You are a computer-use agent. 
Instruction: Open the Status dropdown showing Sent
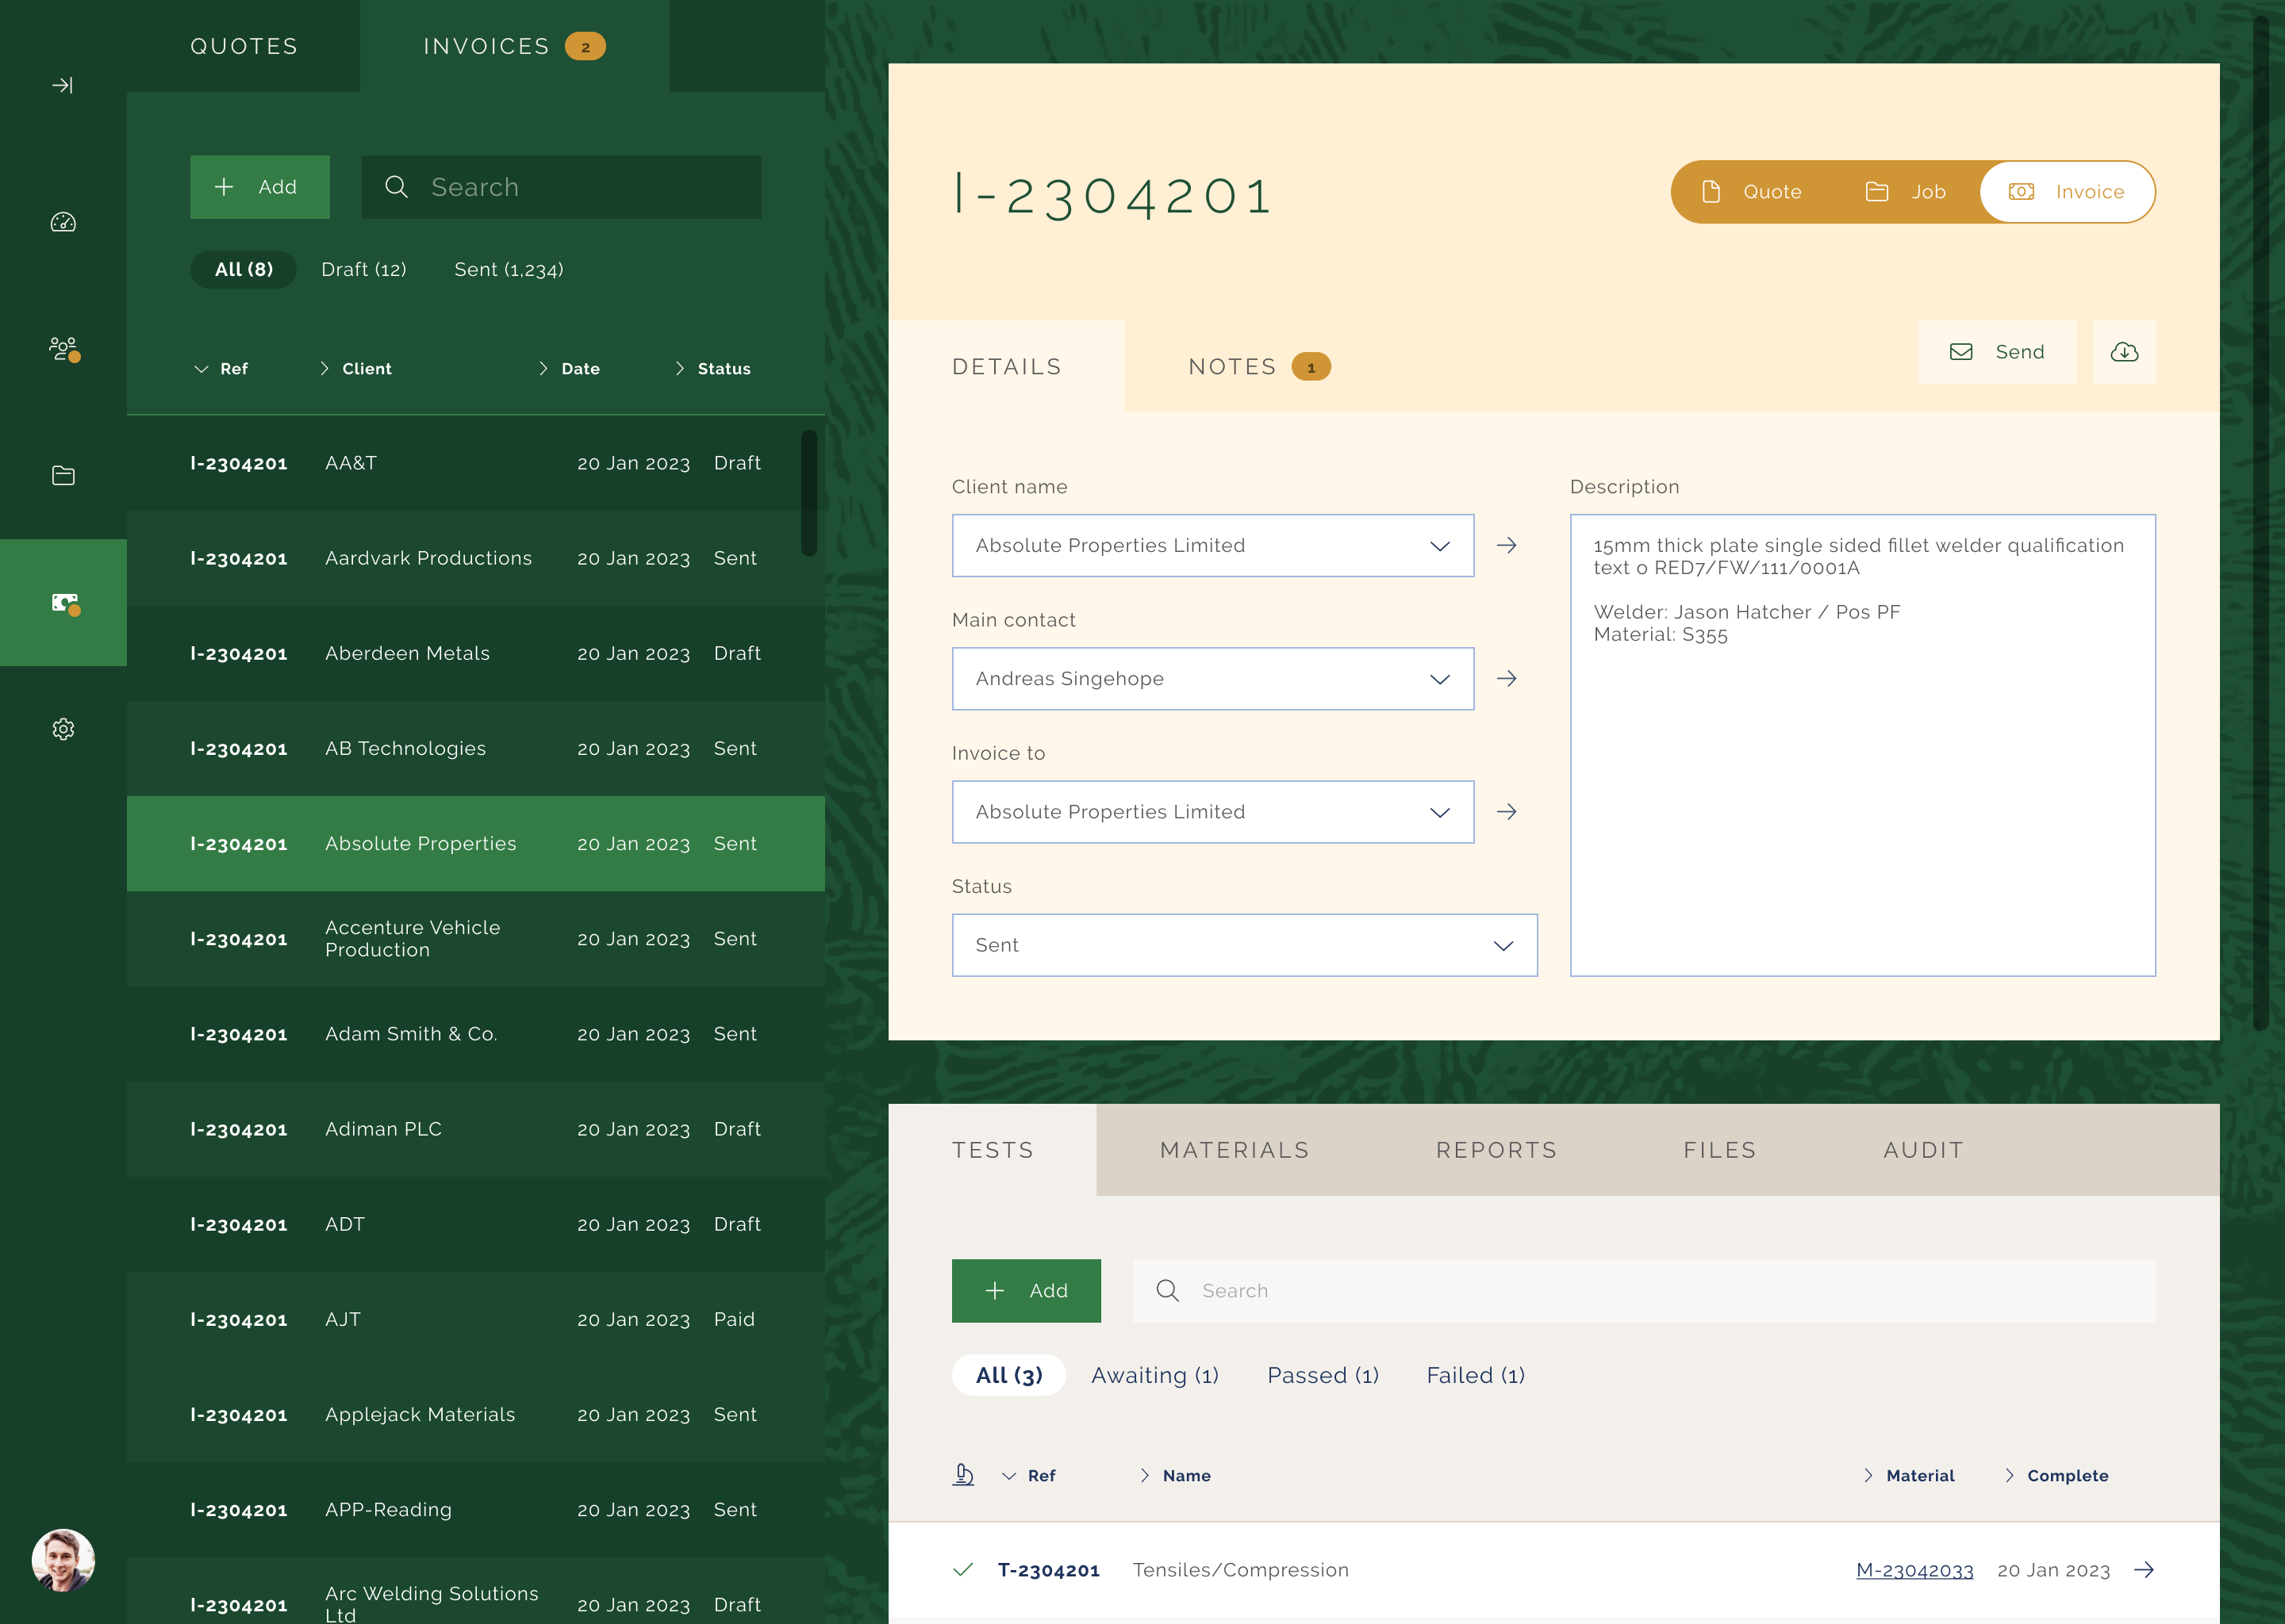coord(1243,945)
